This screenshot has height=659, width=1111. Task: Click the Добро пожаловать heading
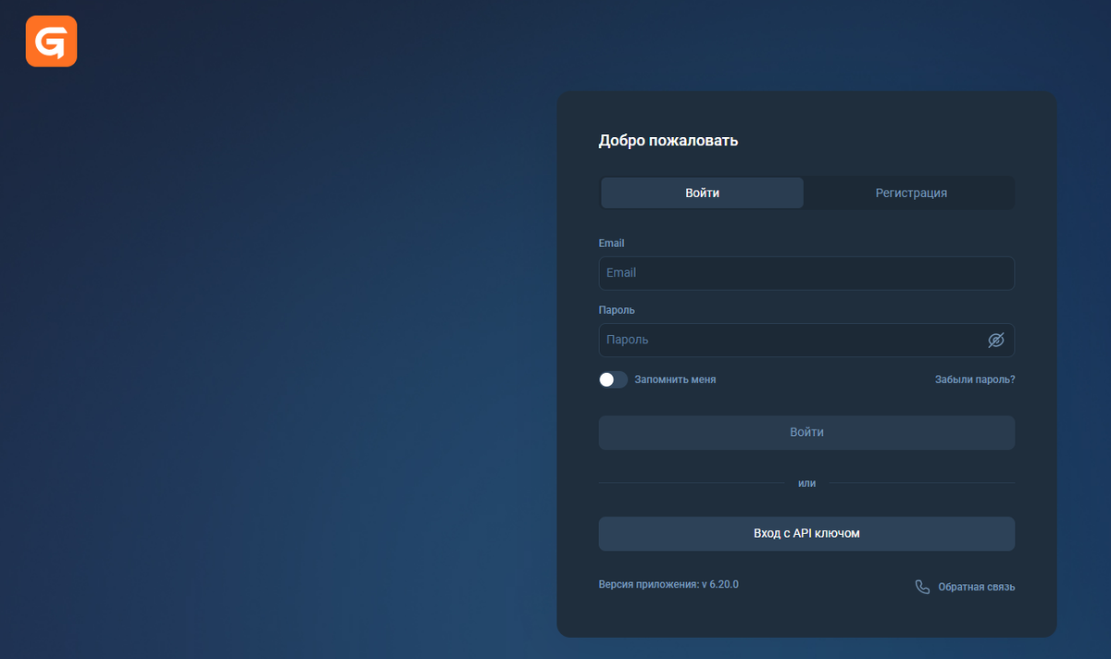point(668,141)
